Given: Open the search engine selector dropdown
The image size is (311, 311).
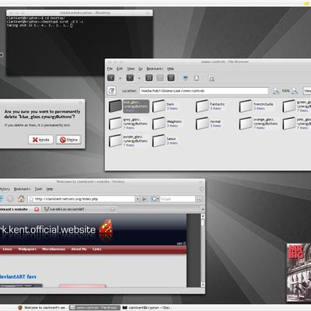Looking at the screenshot, I should point(155,199).
